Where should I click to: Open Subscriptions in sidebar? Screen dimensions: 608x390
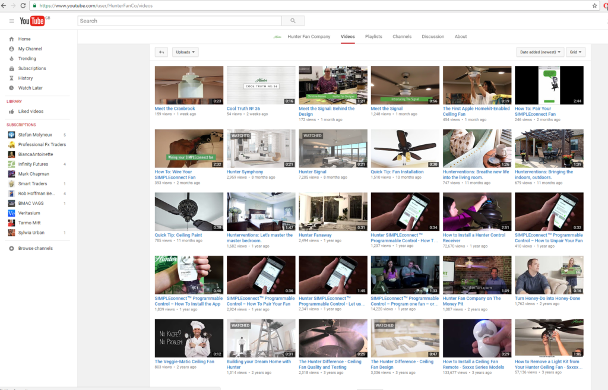coord(32,68)
